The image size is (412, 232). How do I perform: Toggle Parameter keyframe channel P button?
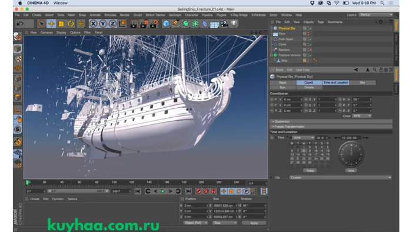click(246, 191)
